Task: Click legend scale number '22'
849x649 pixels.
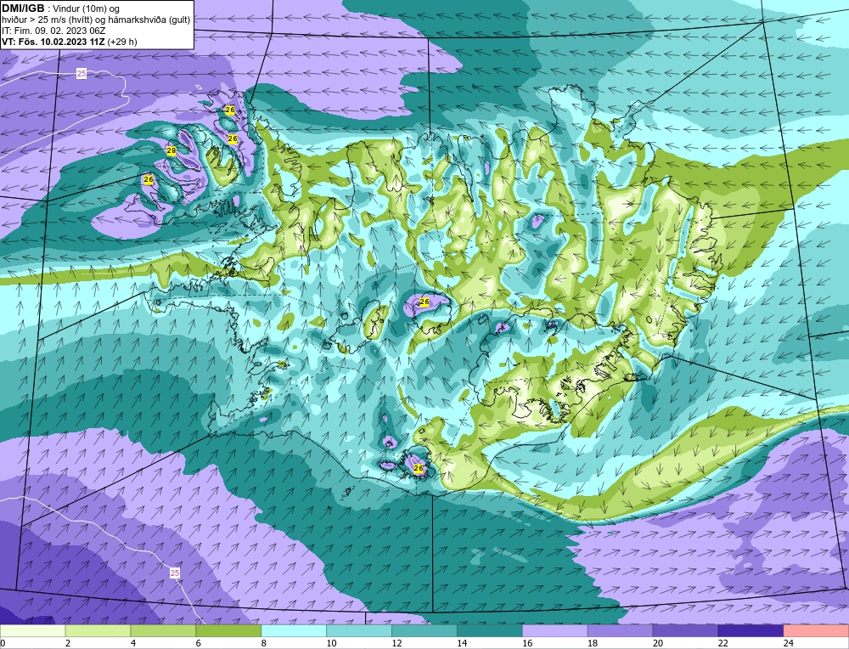Action: pyautogui.click(x=722, y=643)
